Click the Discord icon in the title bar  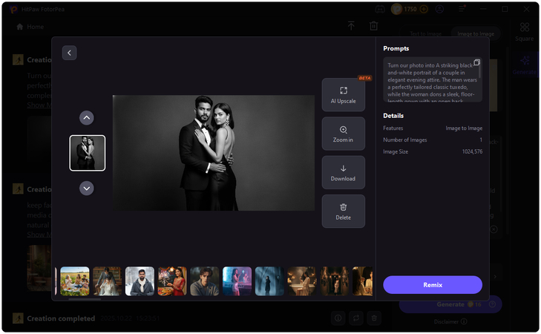tap(380, 10)
